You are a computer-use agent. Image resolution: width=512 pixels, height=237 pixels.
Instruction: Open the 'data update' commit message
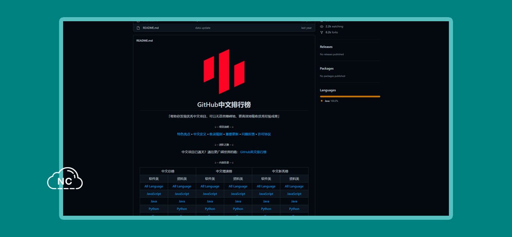(x=203, y=28)
